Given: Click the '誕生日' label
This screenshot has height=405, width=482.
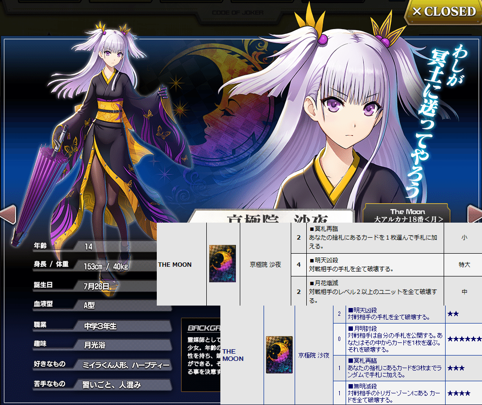Looking at the screenshot, I should pos(43,285).
